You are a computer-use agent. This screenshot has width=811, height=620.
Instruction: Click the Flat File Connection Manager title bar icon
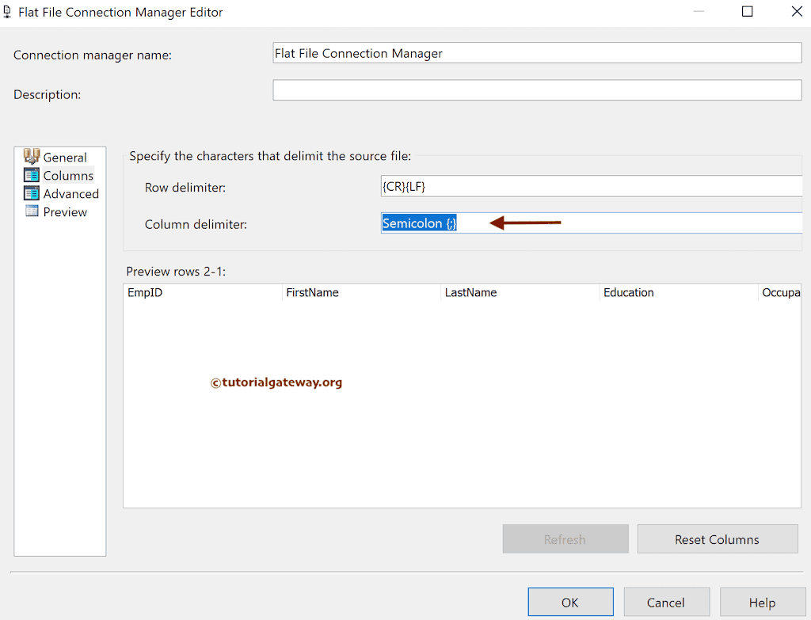click(x=9, y=12)
